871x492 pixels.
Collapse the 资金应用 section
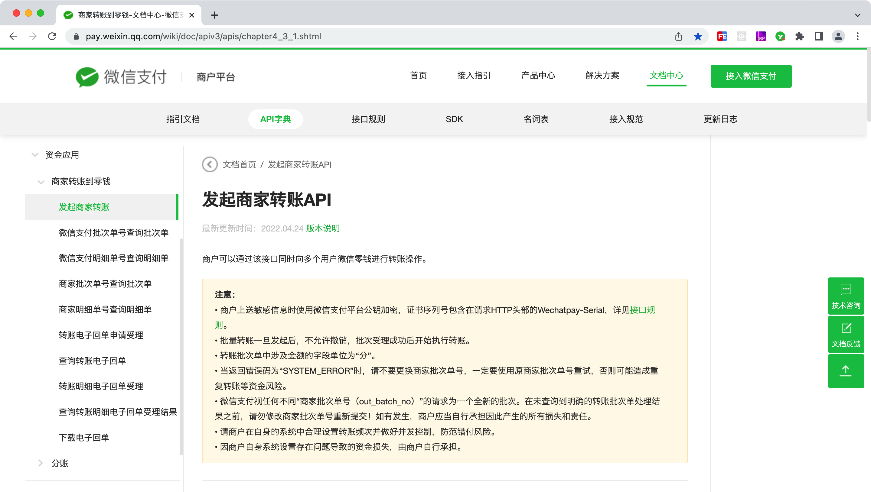point(35,155)
